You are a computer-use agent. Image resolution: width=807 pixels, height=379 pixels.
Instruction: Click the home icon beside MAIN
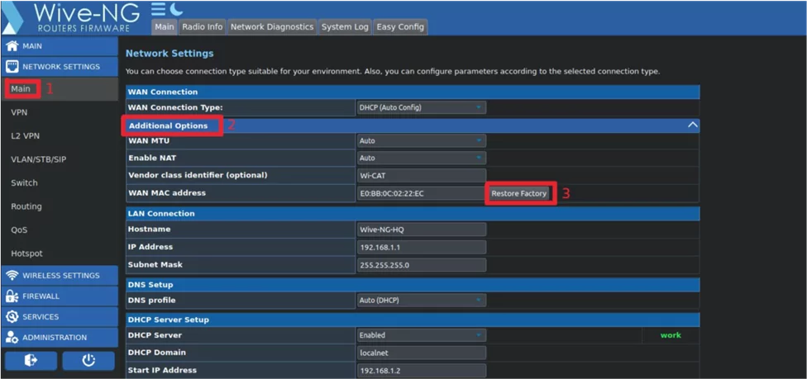pos(12,46)
